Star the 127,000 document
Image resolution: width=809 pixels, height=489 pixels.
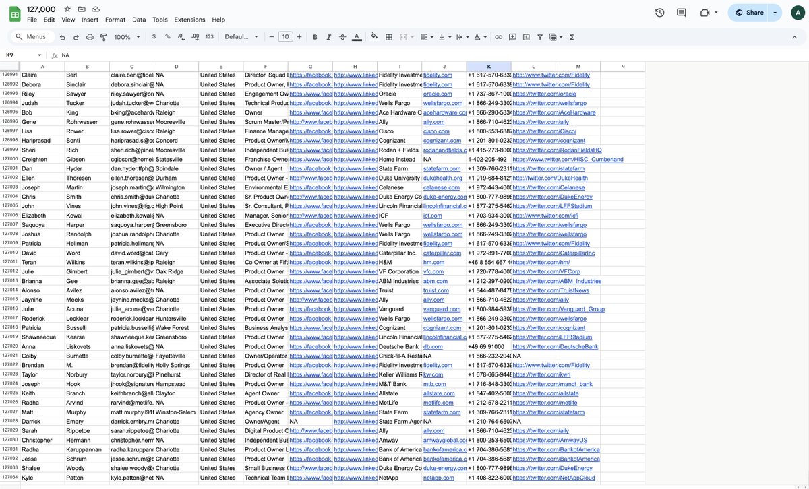click(x=67, y=9)
